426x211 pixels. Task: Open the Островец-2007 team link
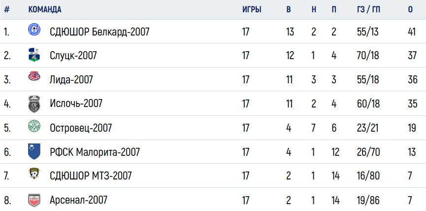81,128
